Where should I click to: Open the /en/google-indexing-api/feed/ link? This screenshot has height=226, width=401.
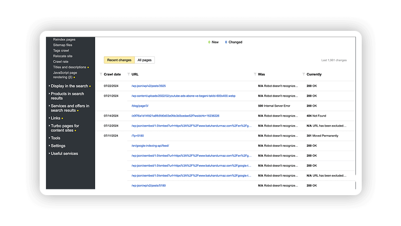coord(150,146)
